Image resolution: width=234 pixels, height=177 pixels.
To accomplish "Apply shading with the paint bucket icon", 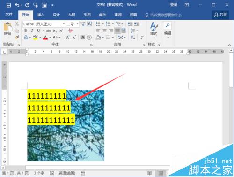I will point(98,38).
